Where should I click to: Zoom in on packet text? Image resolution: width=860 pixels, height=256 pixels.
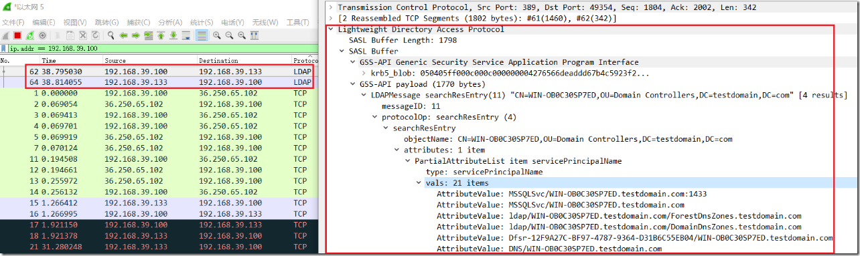(x=217, y=35)
